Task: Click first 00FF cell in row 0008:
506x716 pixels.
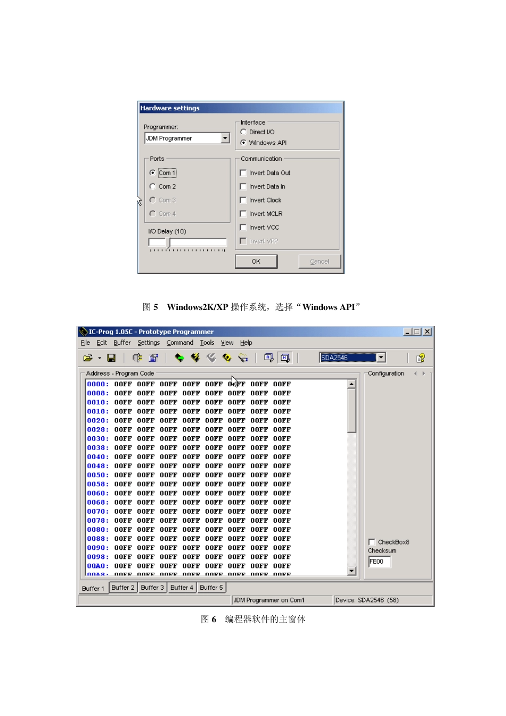Action: [x=123, y=393]
